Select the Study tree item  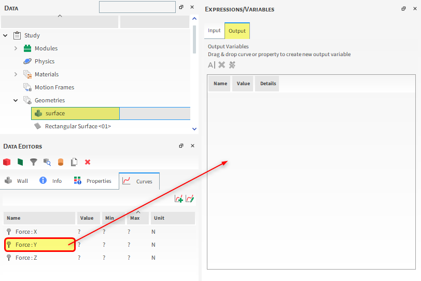coord(32,35)
